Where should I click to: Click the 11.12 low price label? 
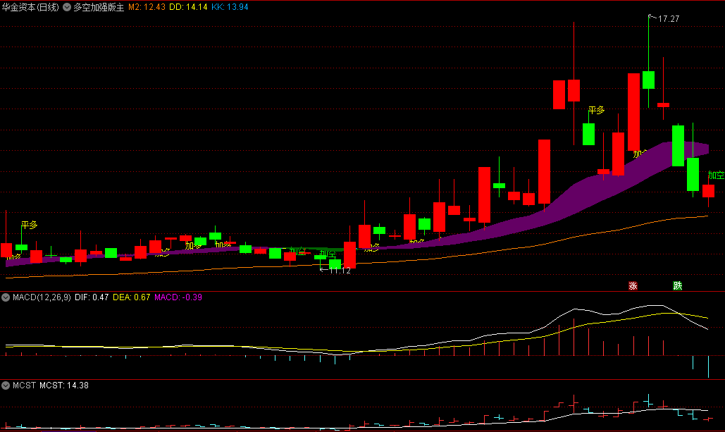coord(340,271)
